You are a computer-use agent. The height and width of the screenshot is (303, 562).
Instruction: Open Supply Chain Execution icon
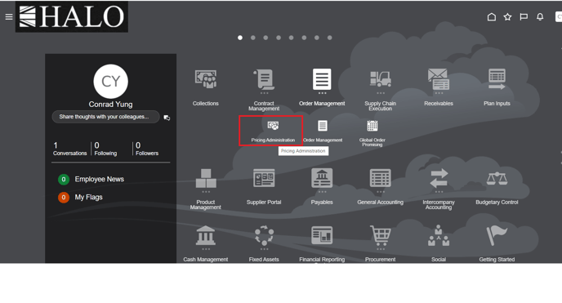[x=381, y=79]
